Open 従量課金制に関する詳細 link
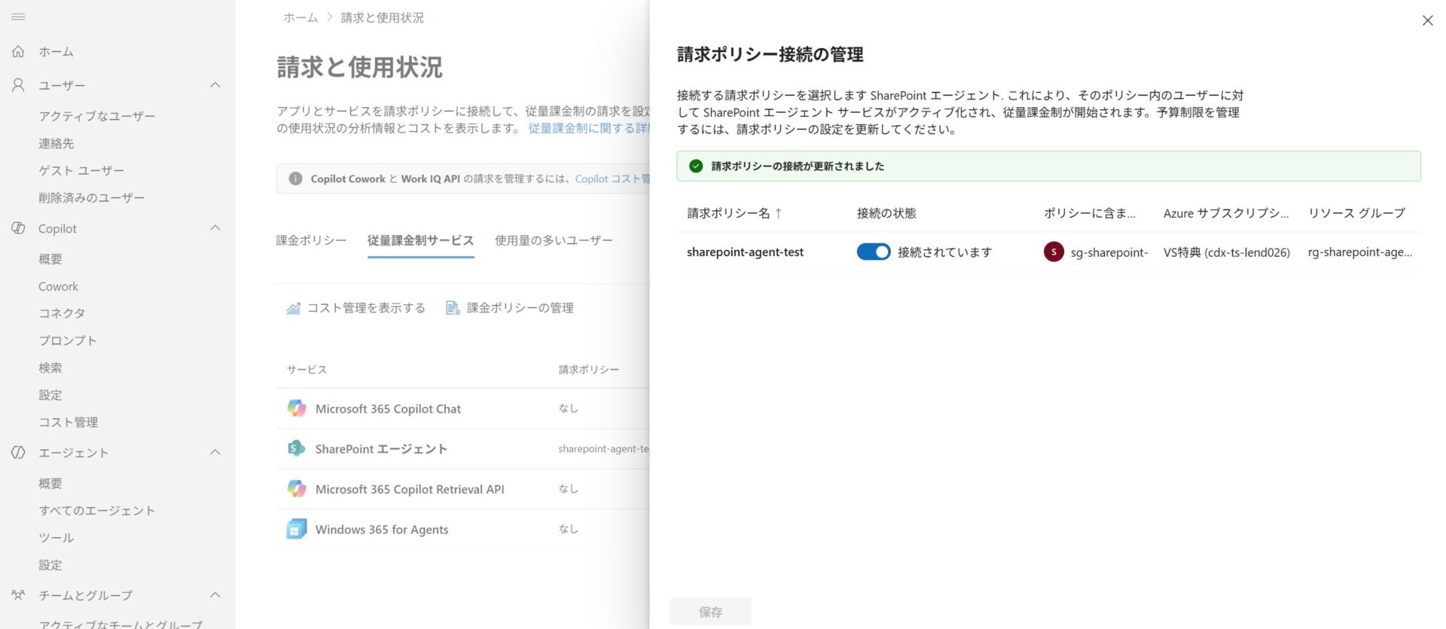 [x=588, y=128]
